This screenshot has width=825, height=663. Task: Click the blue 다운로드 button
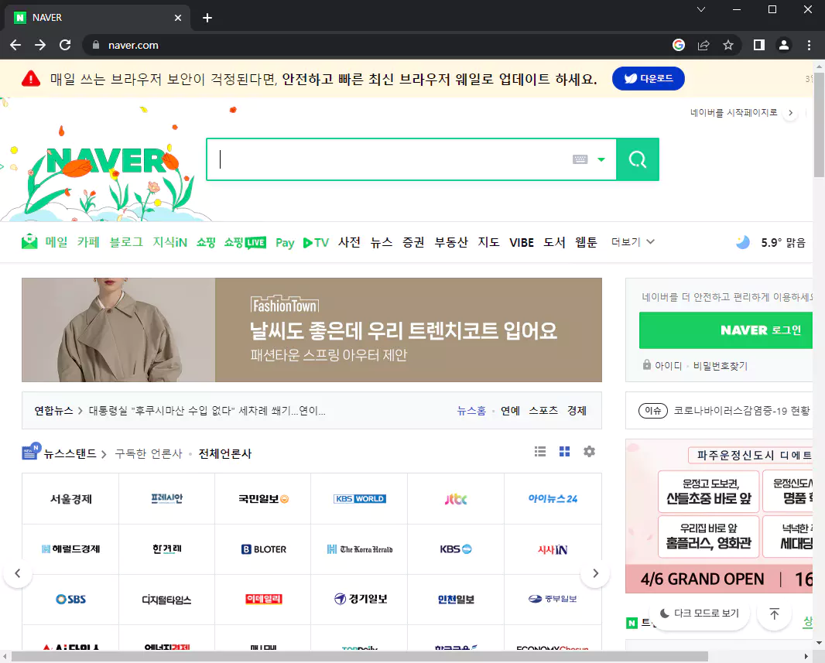coord(649,78)
